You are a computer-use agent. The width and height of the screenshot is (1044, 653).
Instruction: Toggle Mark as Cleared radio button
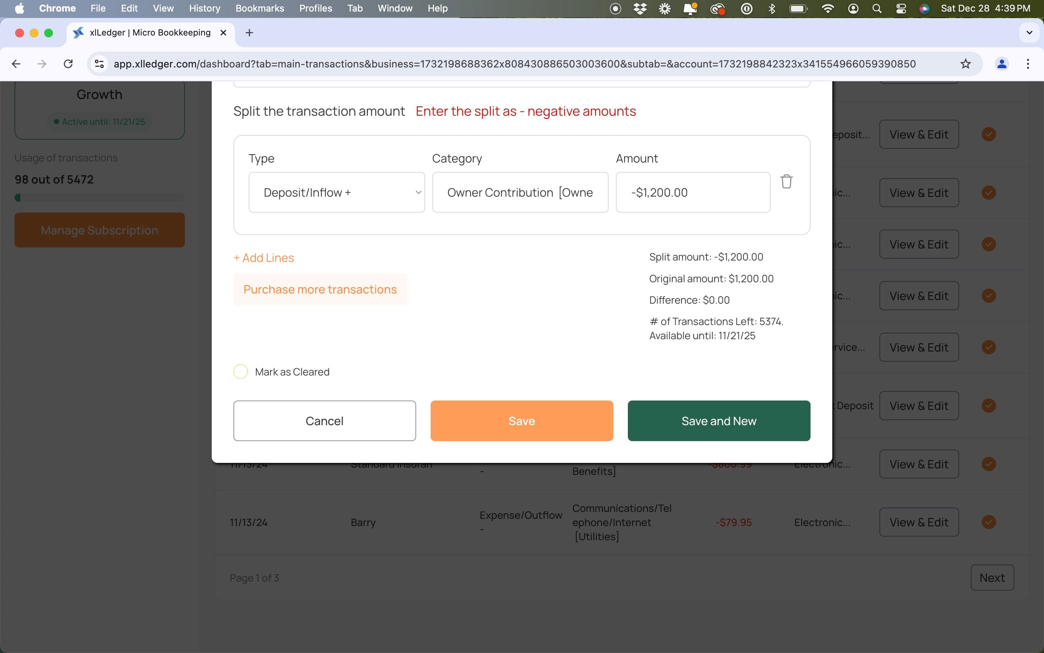(241, 371)
